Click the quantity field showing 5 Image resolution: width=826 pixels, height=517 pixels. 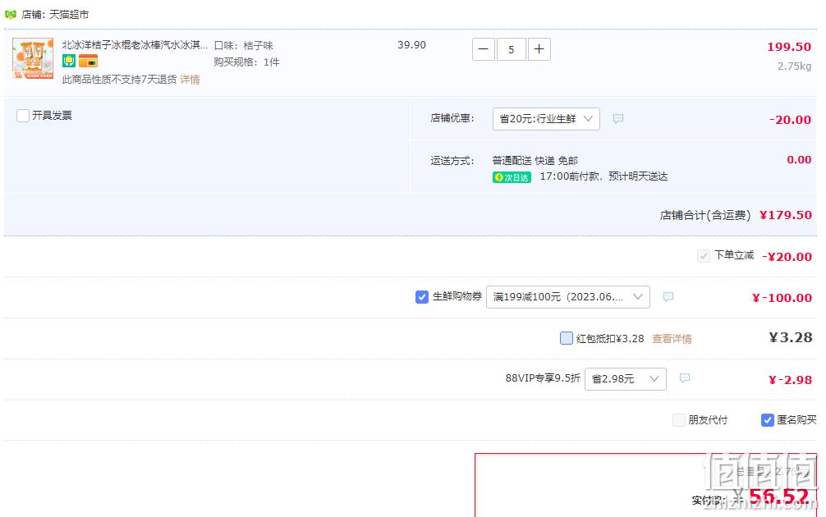[x=511, y=49]
